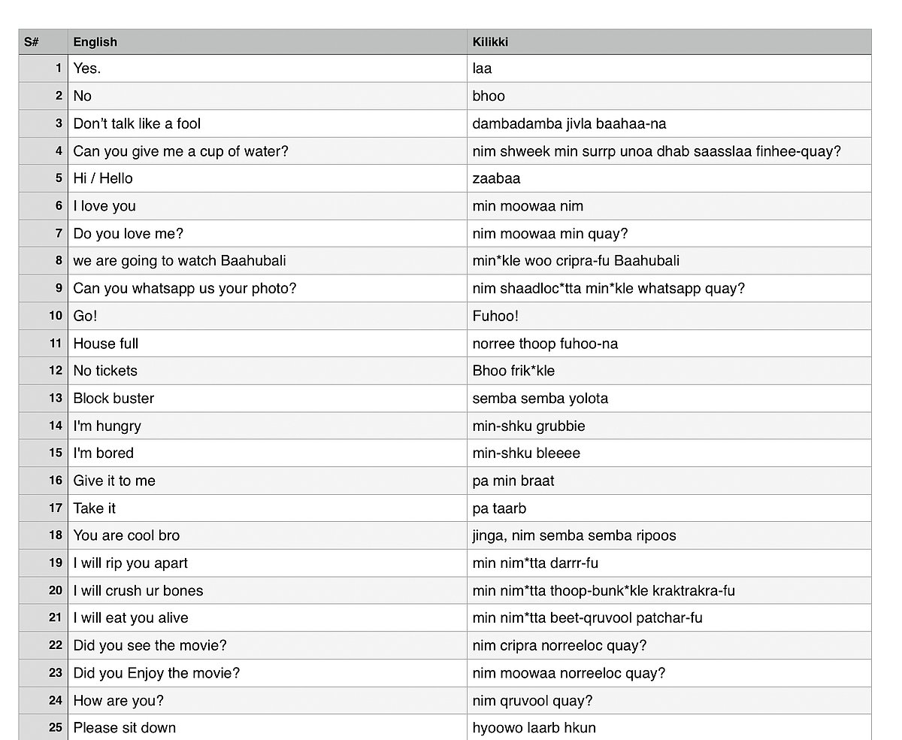Select the 'I'm hungry' cell
This screenshot has width=902, height=740.
(x=267, y=426)
